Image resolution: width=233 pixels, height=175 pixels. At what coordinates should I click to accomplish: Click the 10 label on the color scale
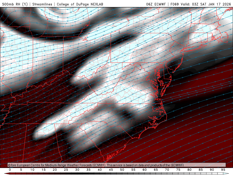click(x=32, y=170)
